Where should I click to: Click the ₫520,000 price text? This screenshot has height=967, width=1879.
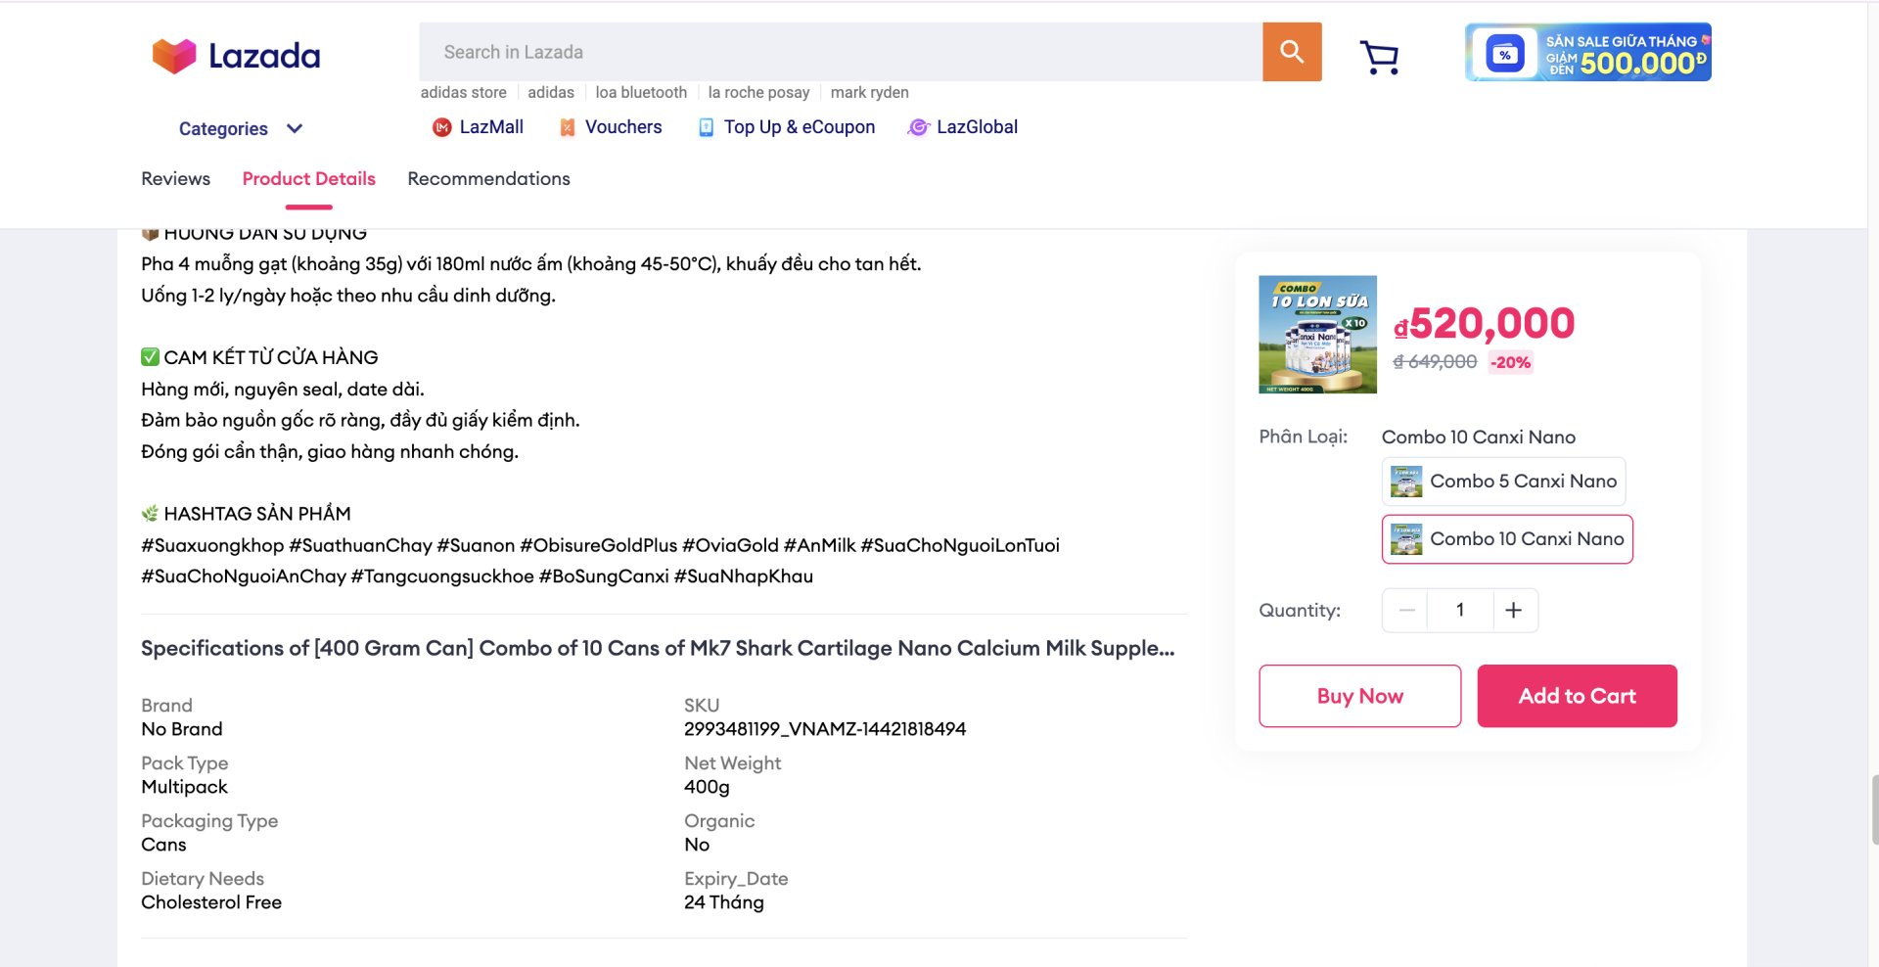[x=1484, y=324]
